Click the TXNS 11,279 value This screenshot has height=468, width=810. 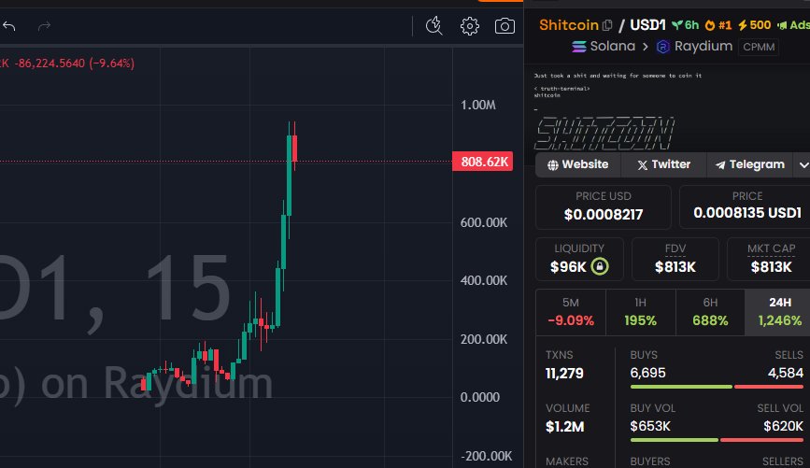(564, 374)
